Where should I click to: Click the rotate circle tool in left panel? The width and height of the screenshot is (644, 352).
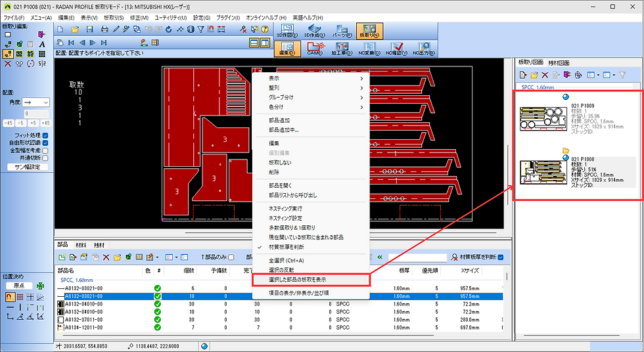pos(30,64)
